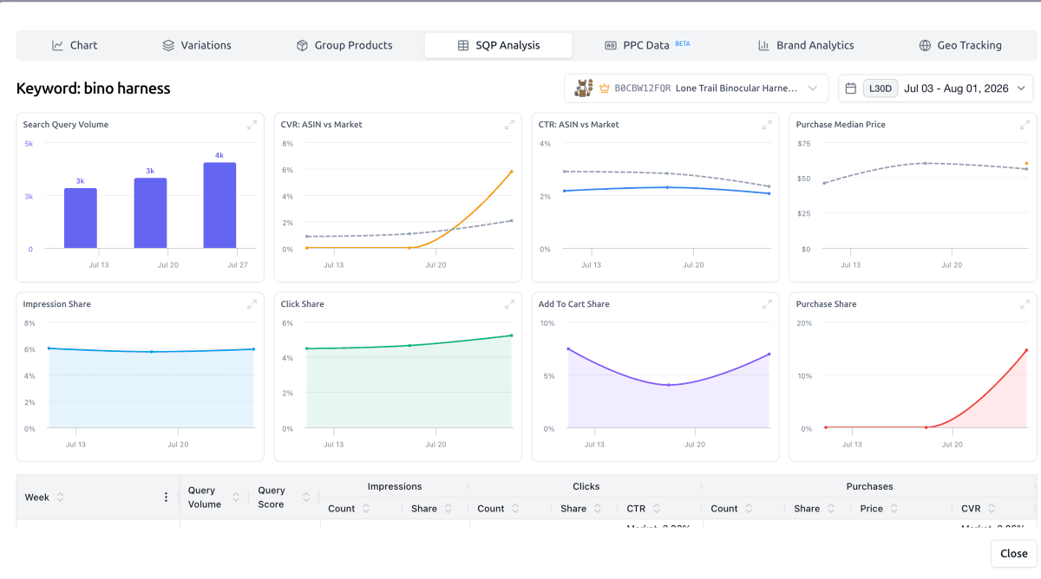1041x579 pixels.
Task: Click the Close button
Action: [x=1013, y=554]
